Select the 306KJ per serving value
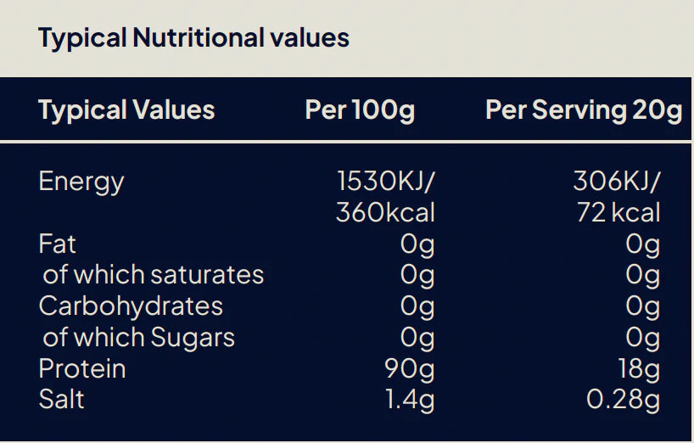The image size is (694, 443). (616, 181)
